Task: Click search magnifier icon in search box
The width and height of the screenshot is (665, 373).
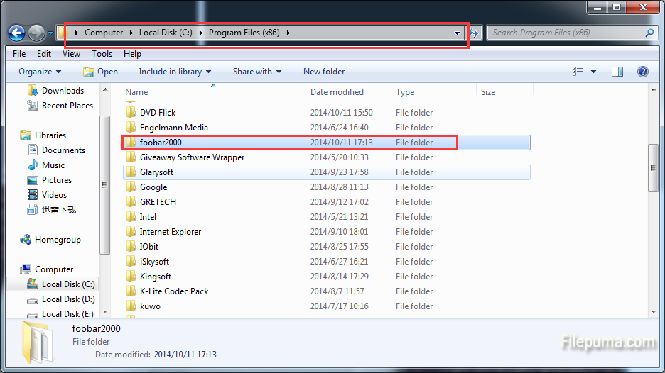Action: 649,33
